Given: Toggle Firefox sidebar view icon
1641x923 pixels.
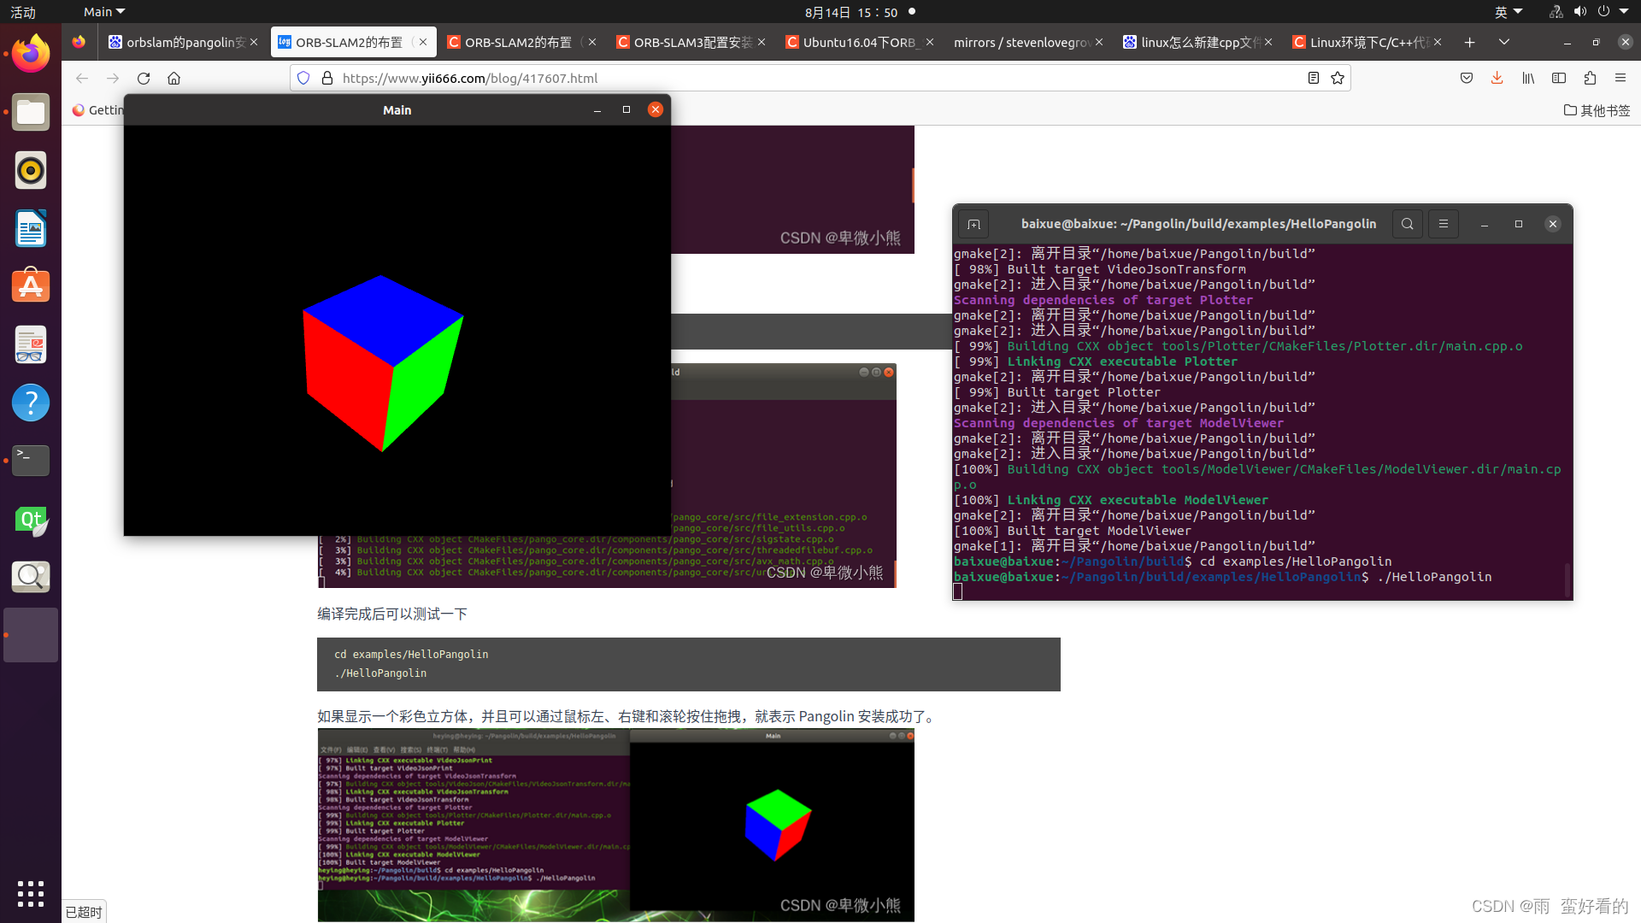Looking at the screenshot, I should (1559, 78).
